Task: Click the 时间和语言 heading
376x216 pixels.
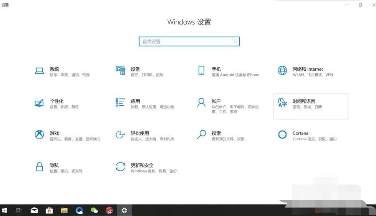Action: click(x=304, y=101)
